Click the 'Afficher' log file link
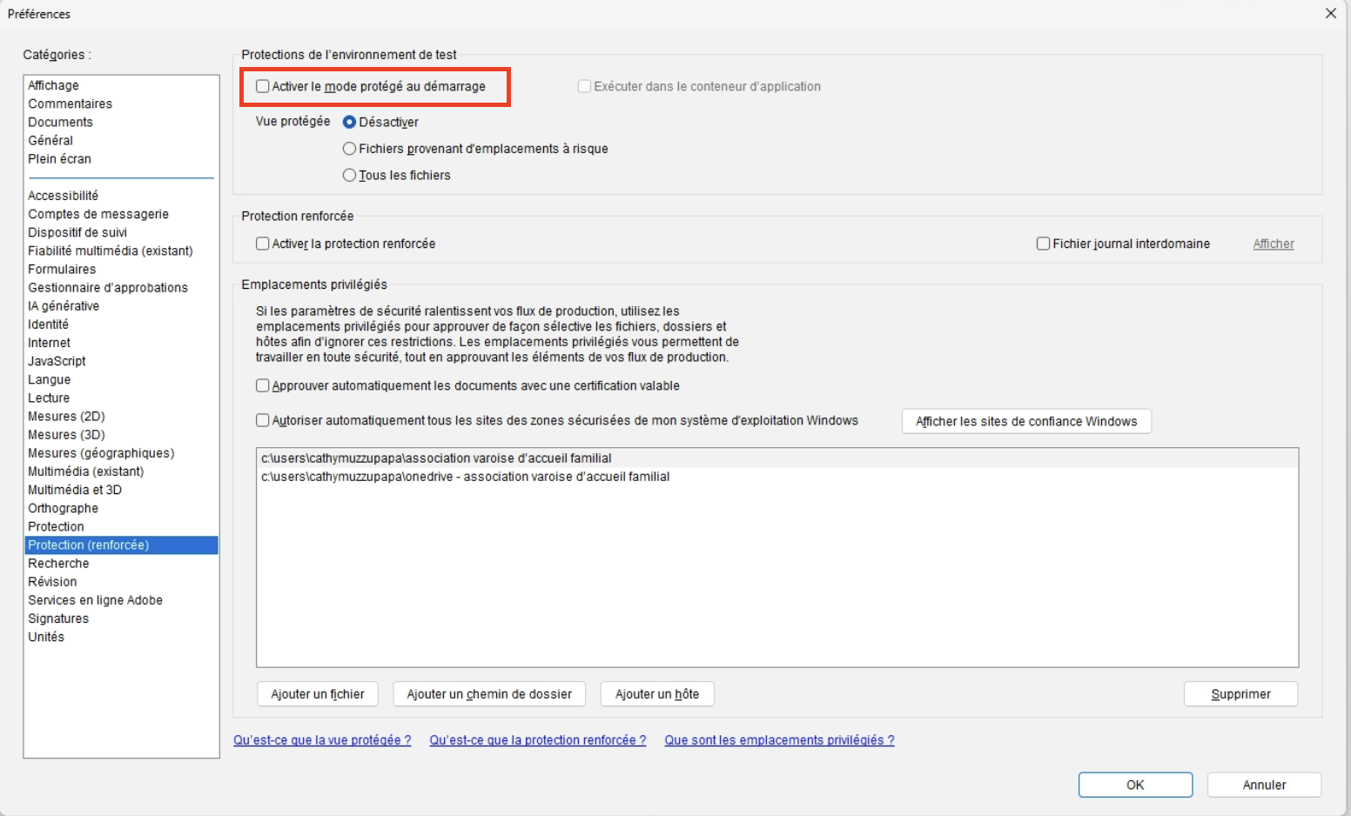This screenshot has width=1351, height=816. tap(1273, 244)
